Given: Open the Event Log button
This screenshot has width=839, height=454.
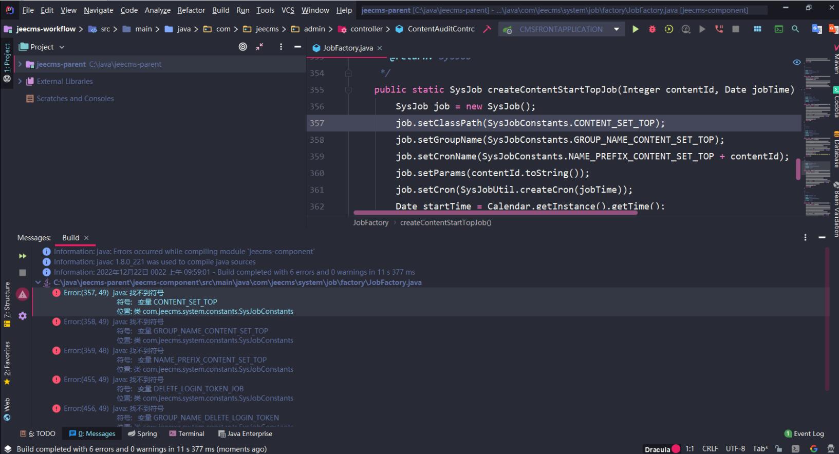Looking at the screenshot, I should click(804, 433).
